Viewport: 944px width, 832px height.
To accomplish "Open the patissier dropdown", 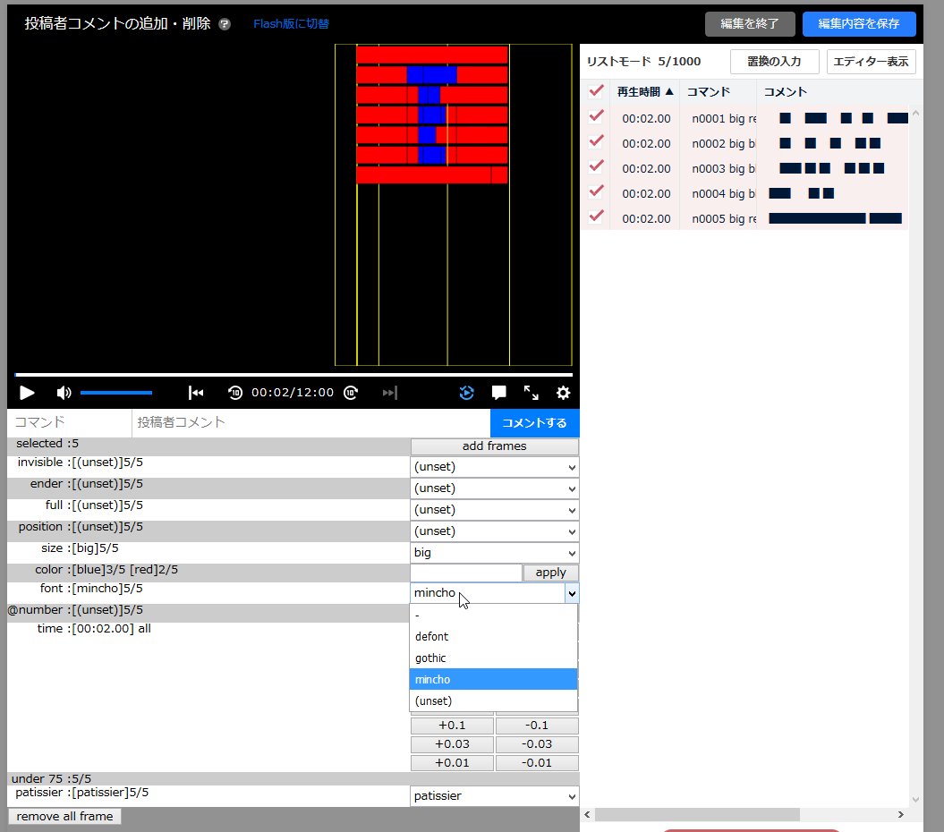I will (494, 796).
